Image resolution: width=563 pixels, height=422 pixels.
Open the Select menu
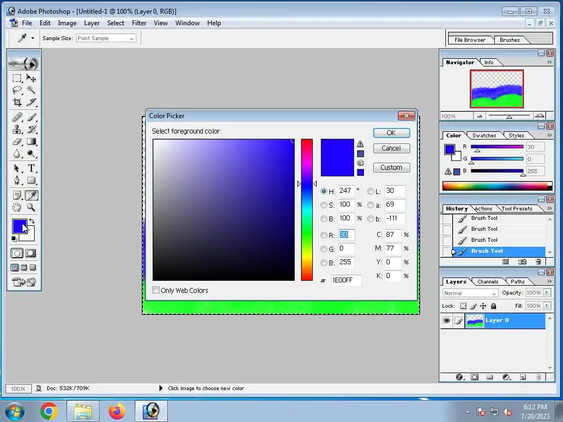(115, 23)
